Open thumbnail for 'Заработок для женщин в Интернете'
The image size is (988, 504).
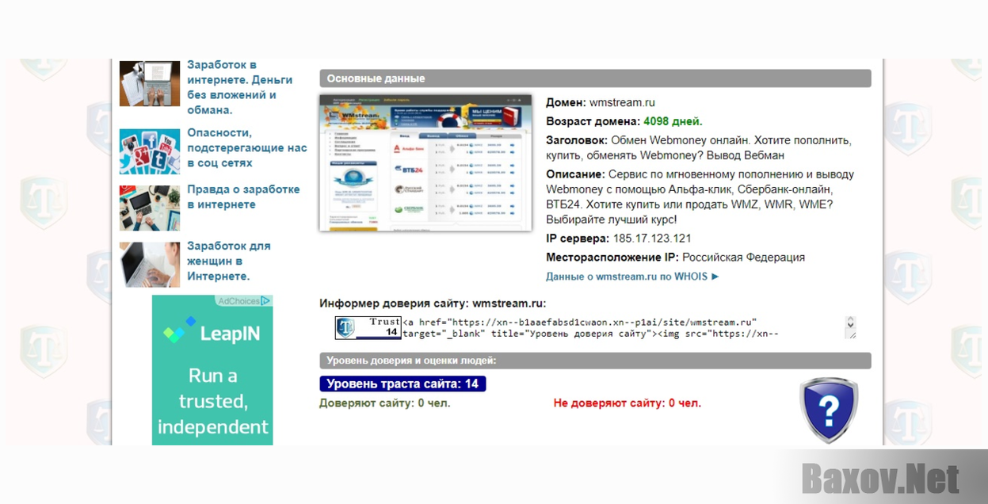coord(150,265)
